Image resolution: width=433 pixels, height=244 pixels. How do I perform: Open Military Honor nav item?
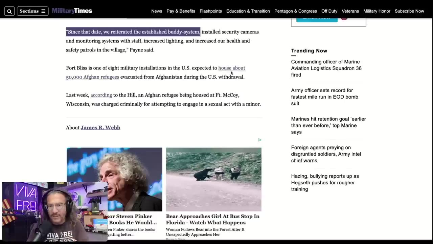(377, 11)
